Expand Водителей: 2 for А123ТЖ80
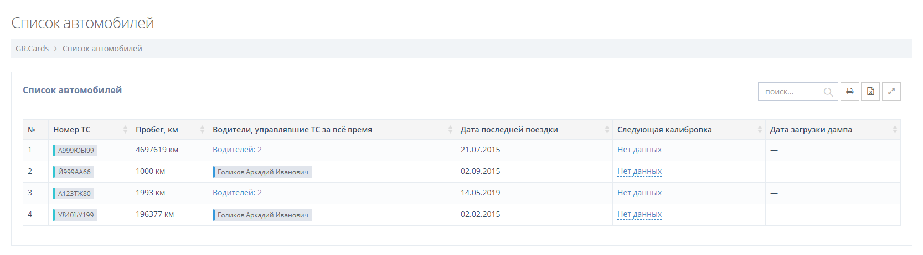The height and width of the screenshot is (255, 923). pyautogui.click(x=237, y=193)
